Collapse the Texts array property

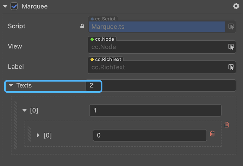click(x=11, y=85)
